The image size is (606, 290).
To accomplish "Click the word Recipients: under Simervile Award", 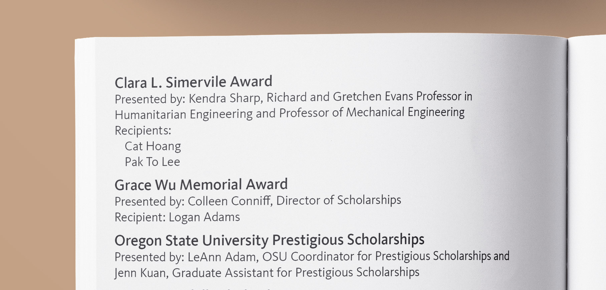I will coord(143,131).
